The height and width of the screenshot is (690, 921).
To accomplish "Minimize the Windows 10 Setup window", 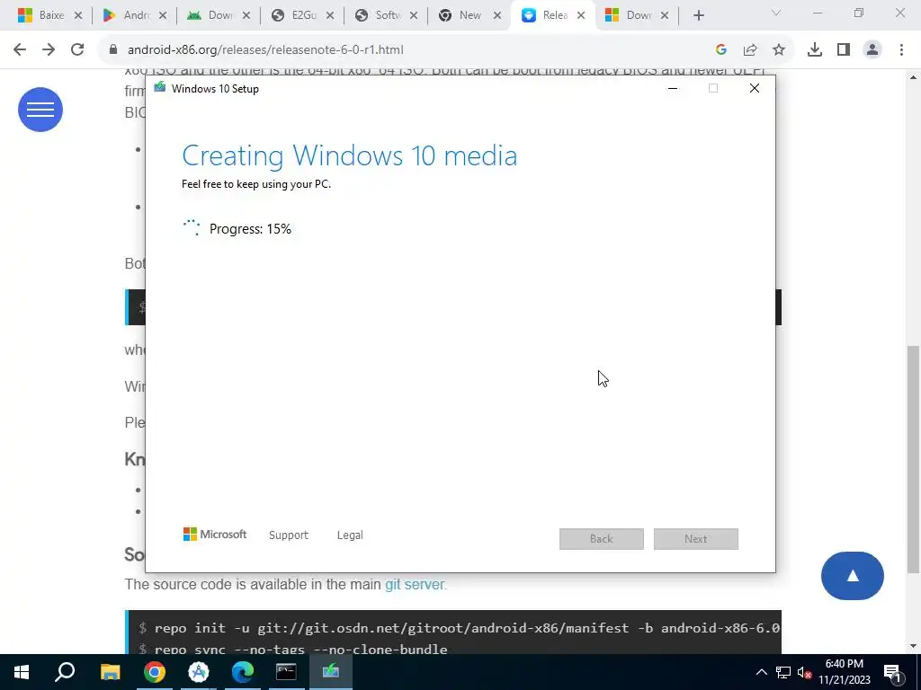I will pyautogui.click(x=673, y=89).
